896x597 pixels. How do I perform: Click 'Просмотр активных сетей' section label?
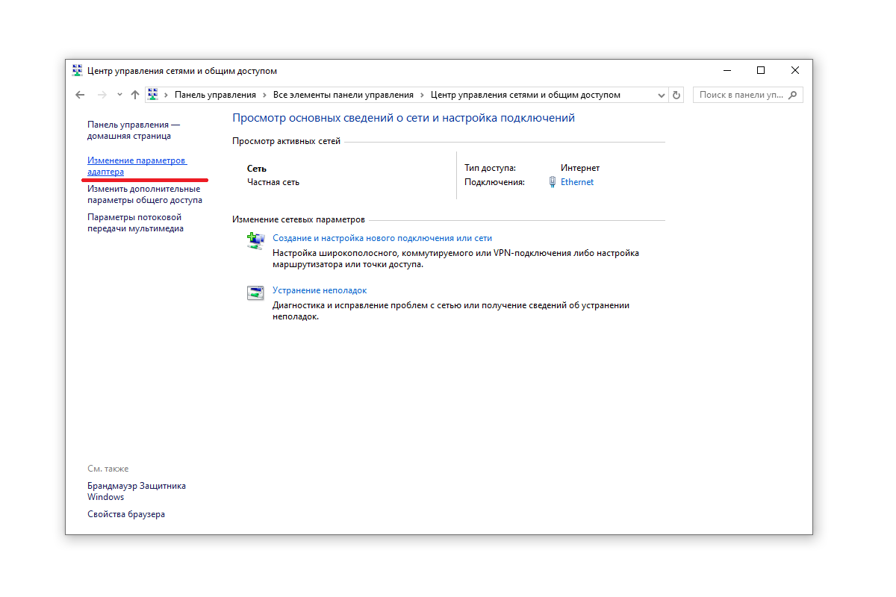pos(287,141)
